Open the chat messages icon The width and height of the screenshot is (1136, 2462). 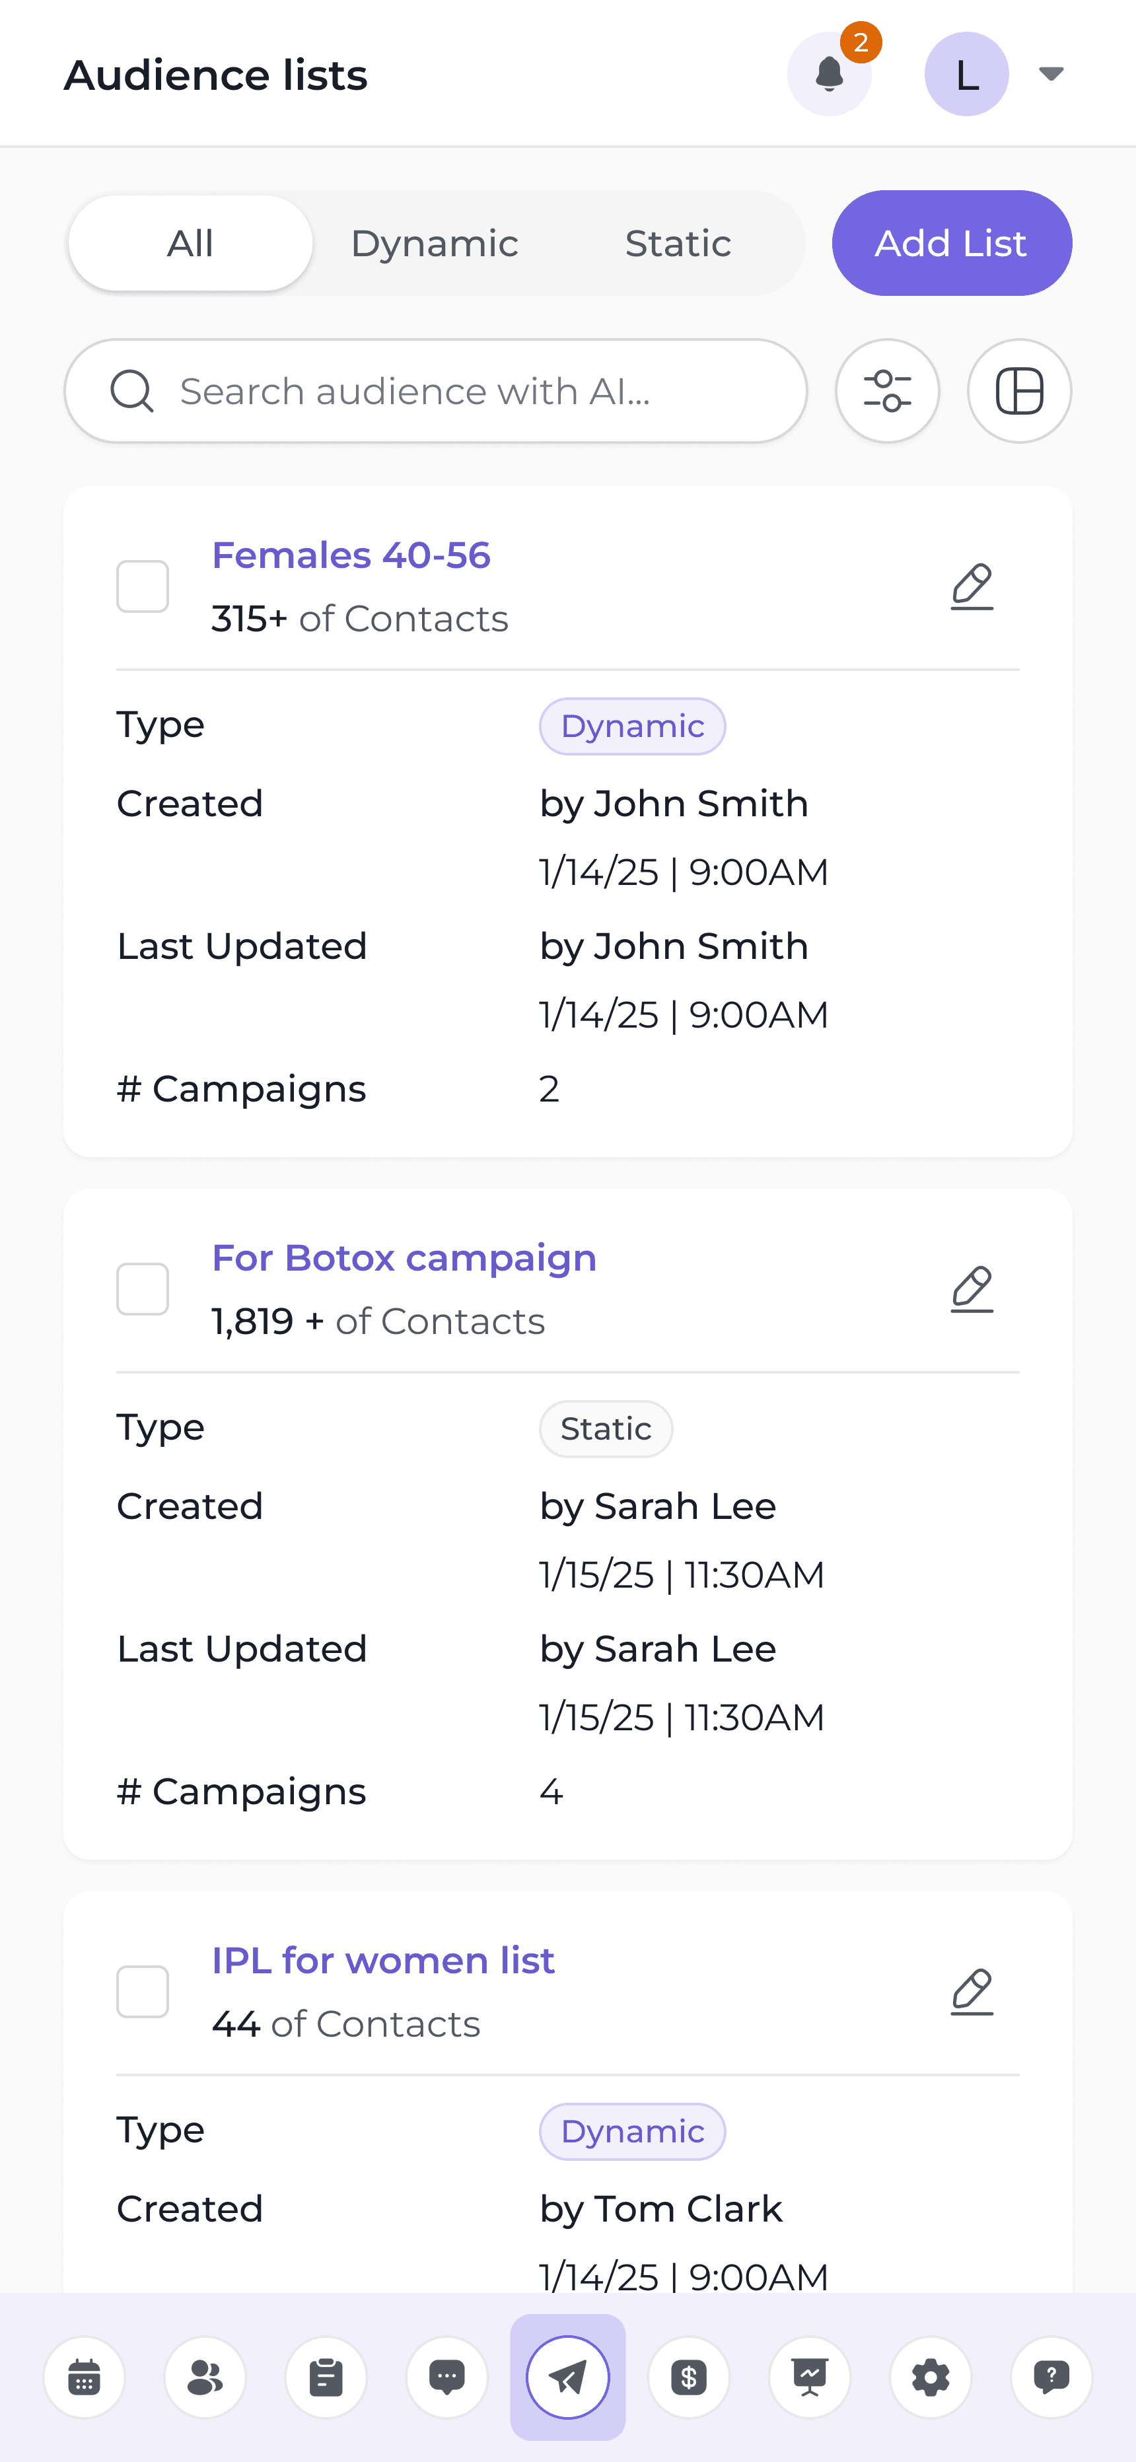(x=446, y=2378)
